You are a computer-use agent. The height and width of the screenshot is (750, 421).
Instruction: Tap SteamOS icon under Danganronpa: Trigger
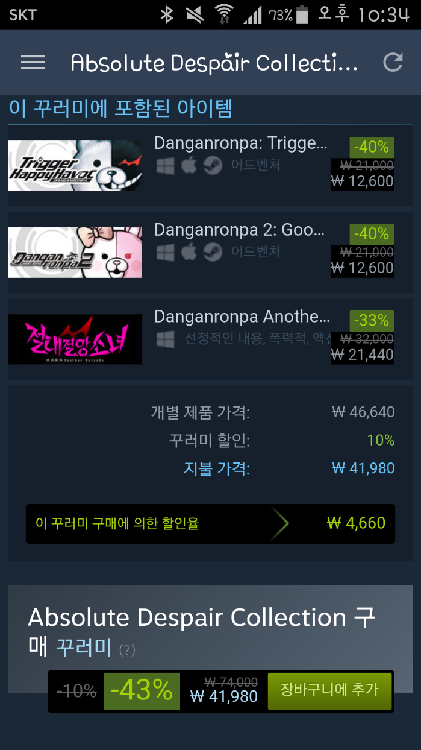click(212, 165)
